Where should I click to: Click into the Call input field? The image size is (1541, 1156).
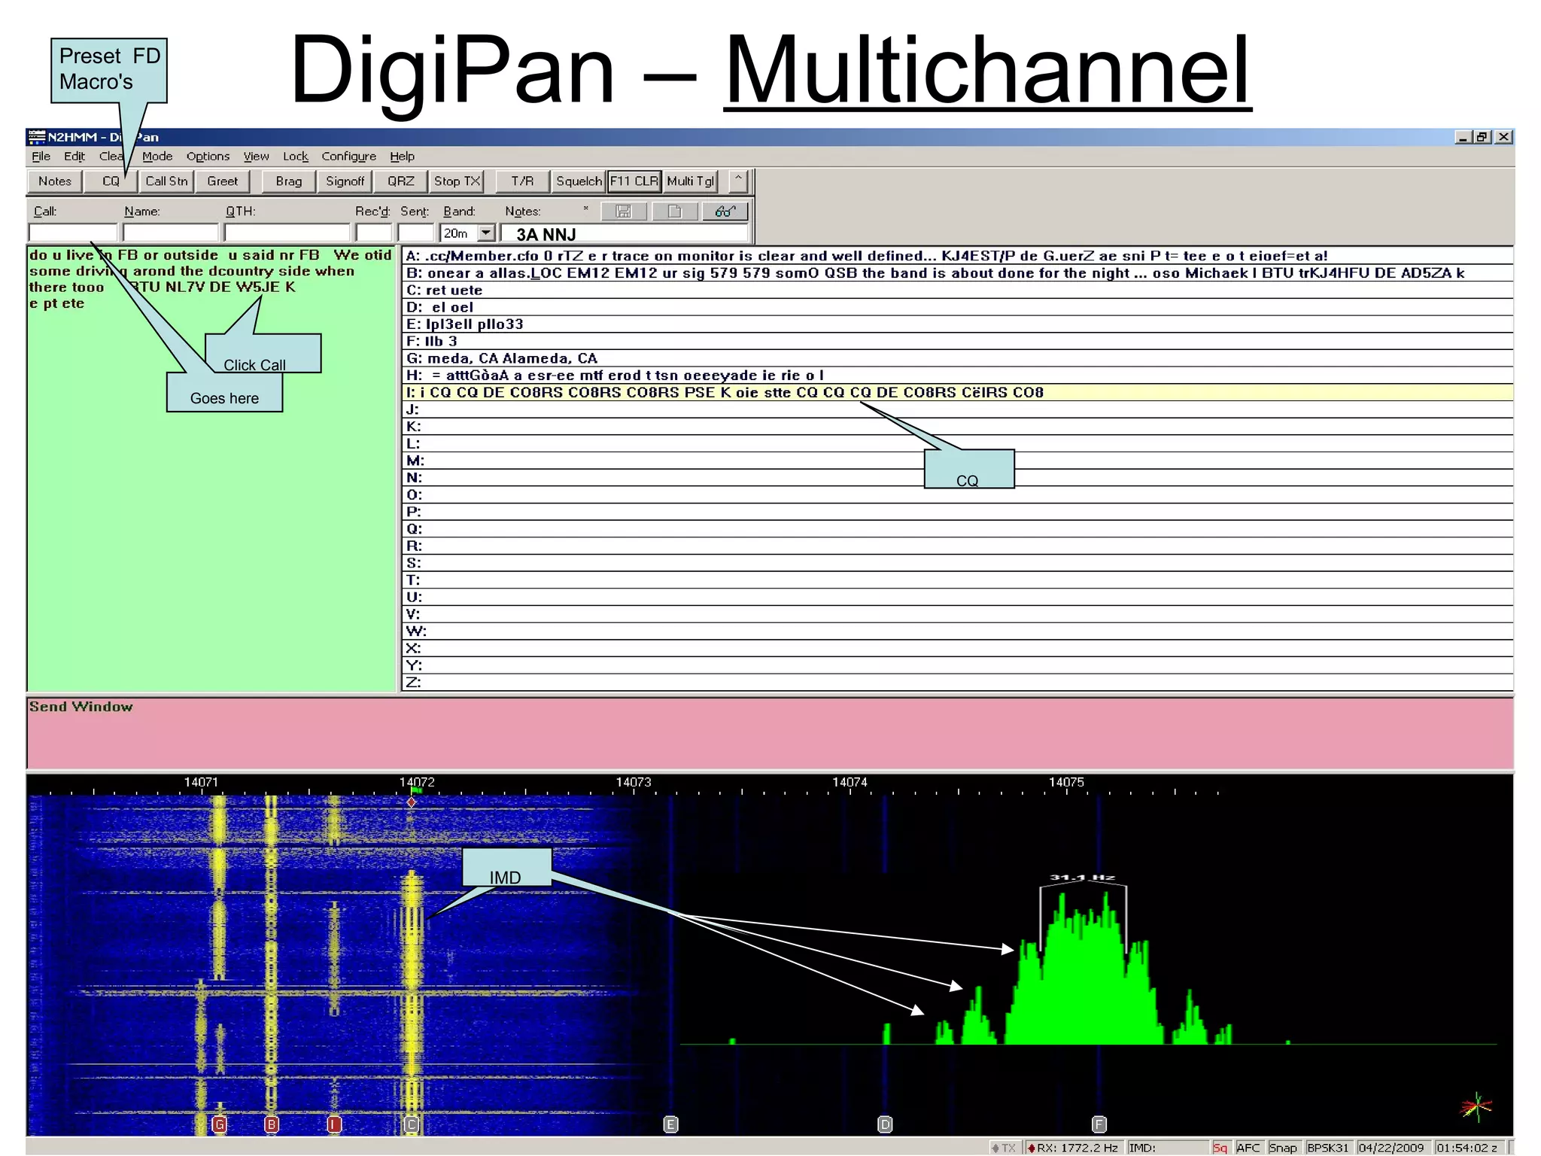[73, 233]
